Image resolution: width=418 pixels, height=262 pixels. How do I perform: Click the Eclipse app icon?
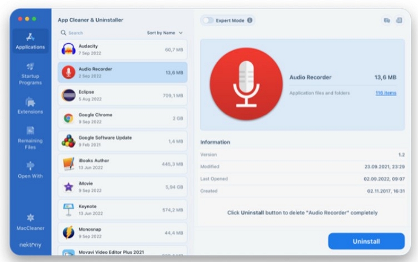[68, 96]
